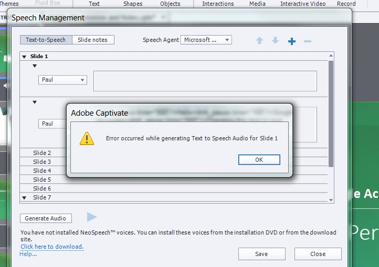Open Interactive Video in the toolbar
This screenshot has width=379, height=267.
(x=303, y=4)
